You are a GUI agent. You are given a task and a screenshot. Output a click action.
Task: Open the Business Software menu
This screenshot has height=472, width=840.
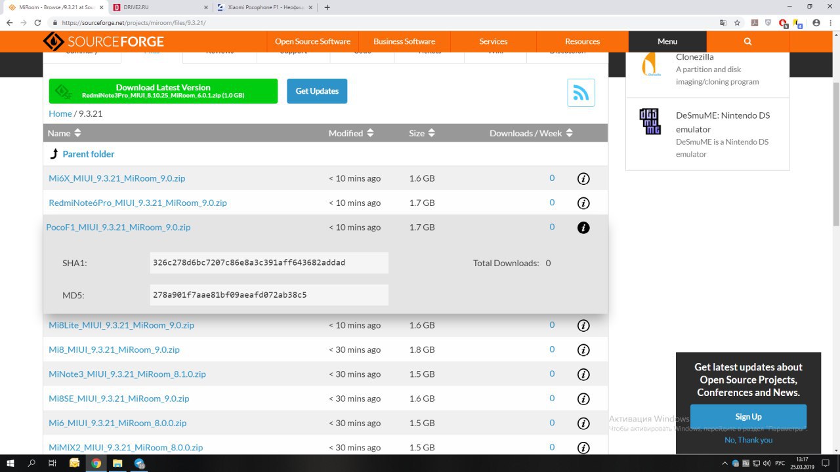point(404,41)
